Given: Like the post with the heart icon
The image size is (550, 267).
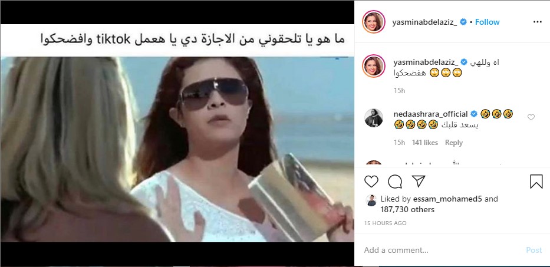Looking at the screenshot, I should pos(371,182).
